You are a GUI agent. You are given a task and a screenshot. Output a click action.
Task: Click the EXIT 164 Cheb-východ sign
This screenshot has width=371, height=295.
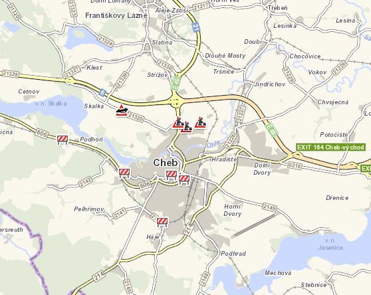pos(330,147)
